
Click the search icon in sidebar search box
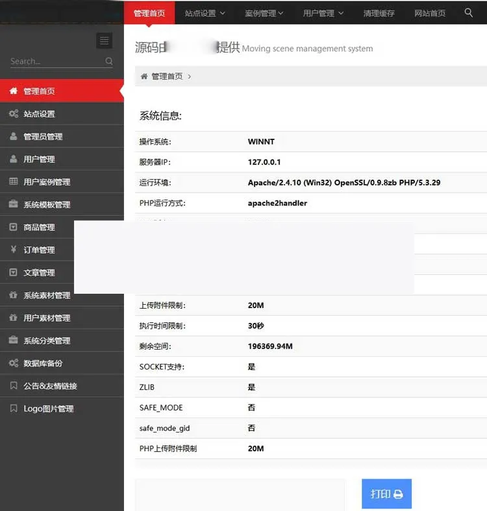click(x=109, y=62)
